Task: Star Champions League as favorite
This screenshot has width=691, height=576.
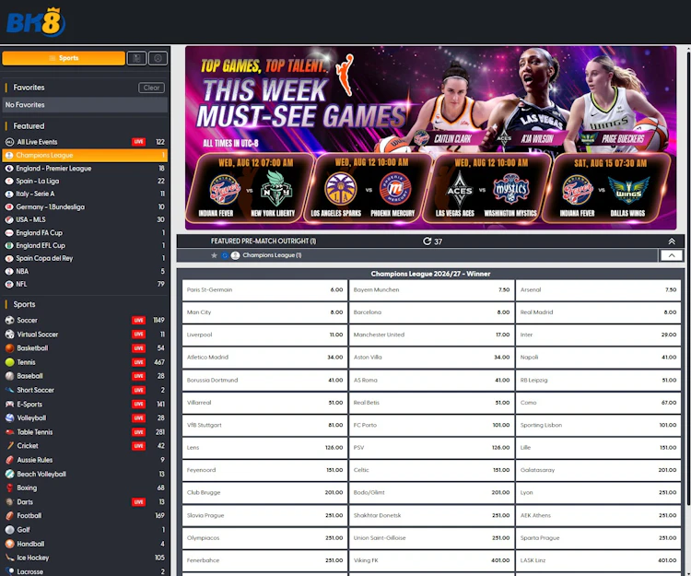Action: [x=214, y=255]
